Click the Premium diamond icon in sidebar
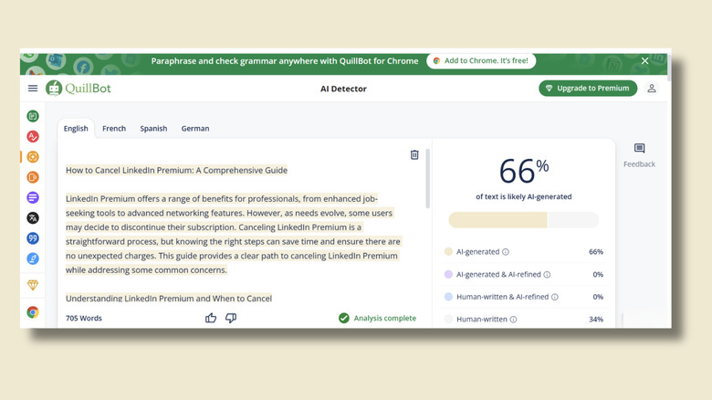 [x=33, y=285]
